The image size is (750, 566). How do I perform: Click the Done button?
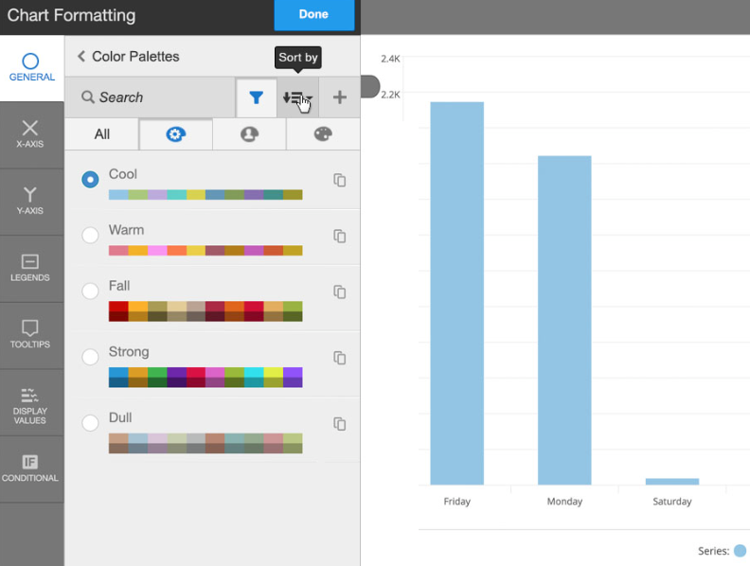313,14
